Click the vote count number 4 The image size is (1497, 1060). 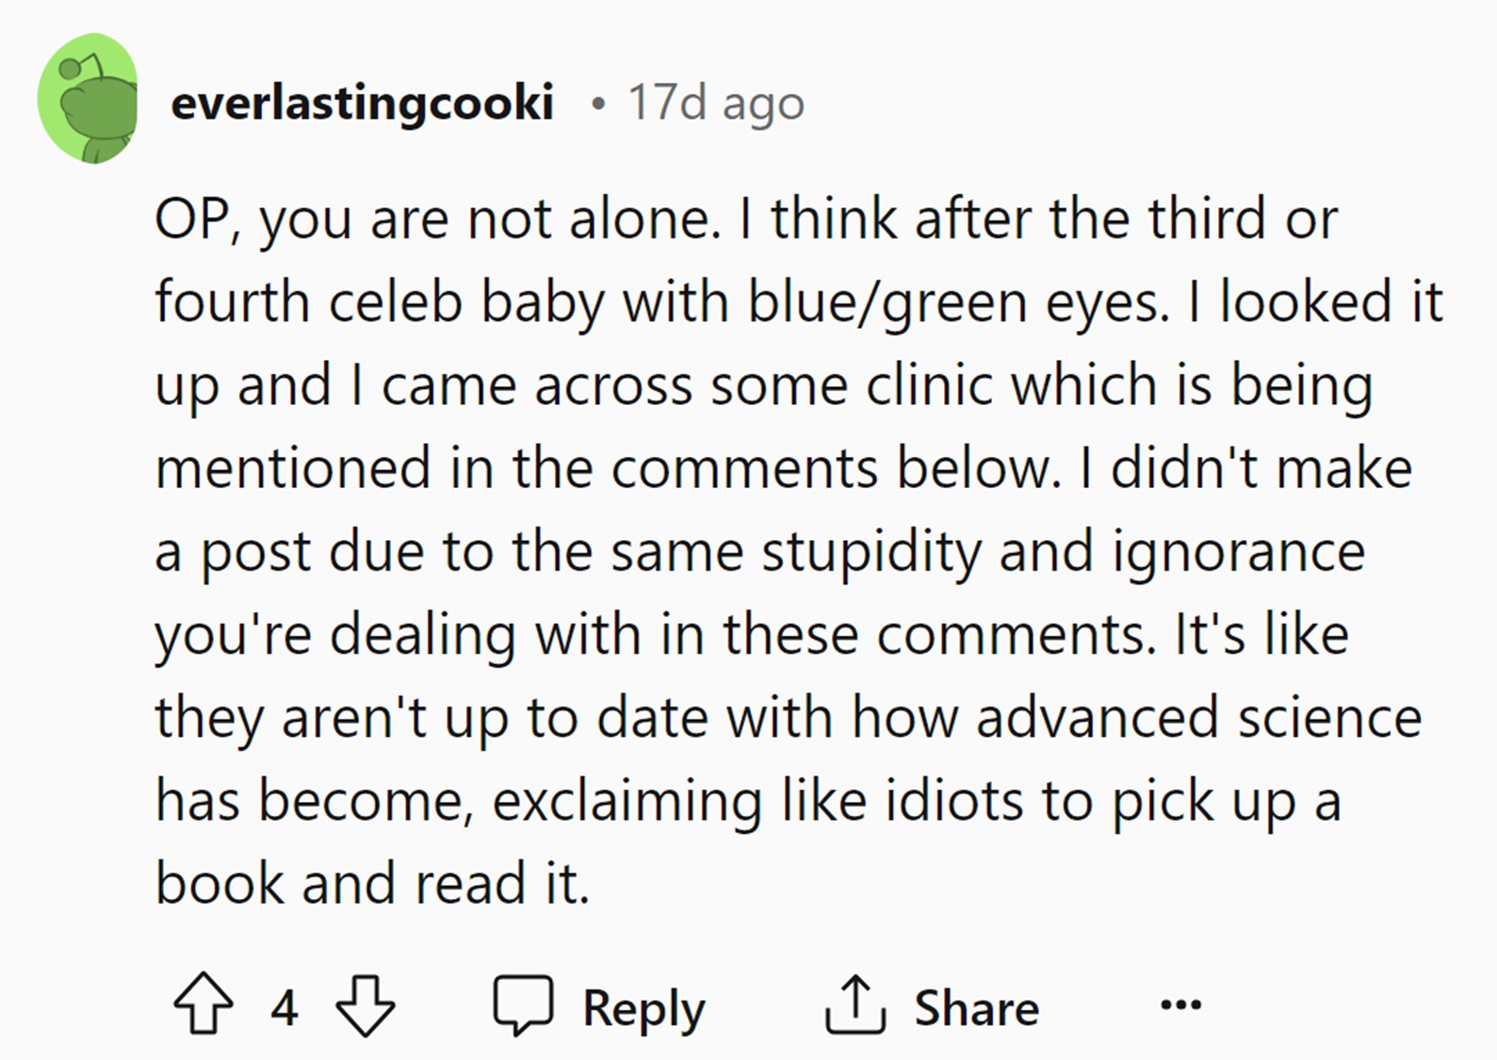point(285,1007)
